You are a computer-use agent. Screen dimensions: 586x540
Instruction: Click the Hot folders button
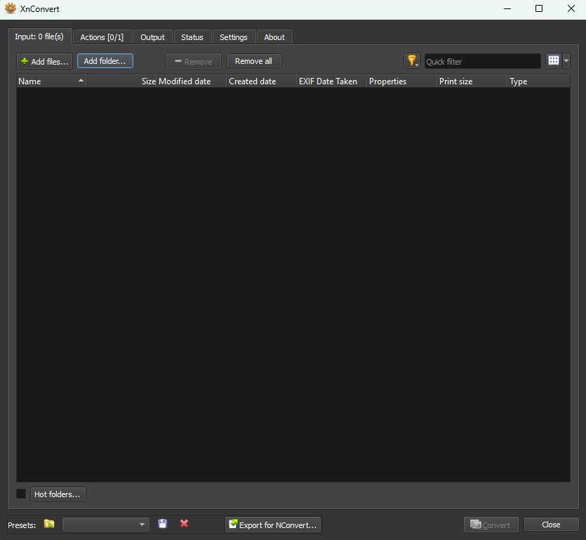tap(58, 494)
